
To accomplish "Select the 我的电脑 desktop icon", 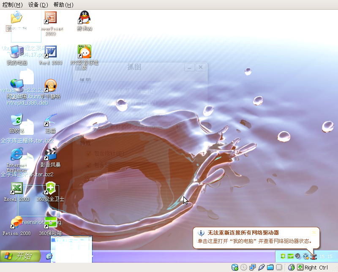I will (17, 55).
